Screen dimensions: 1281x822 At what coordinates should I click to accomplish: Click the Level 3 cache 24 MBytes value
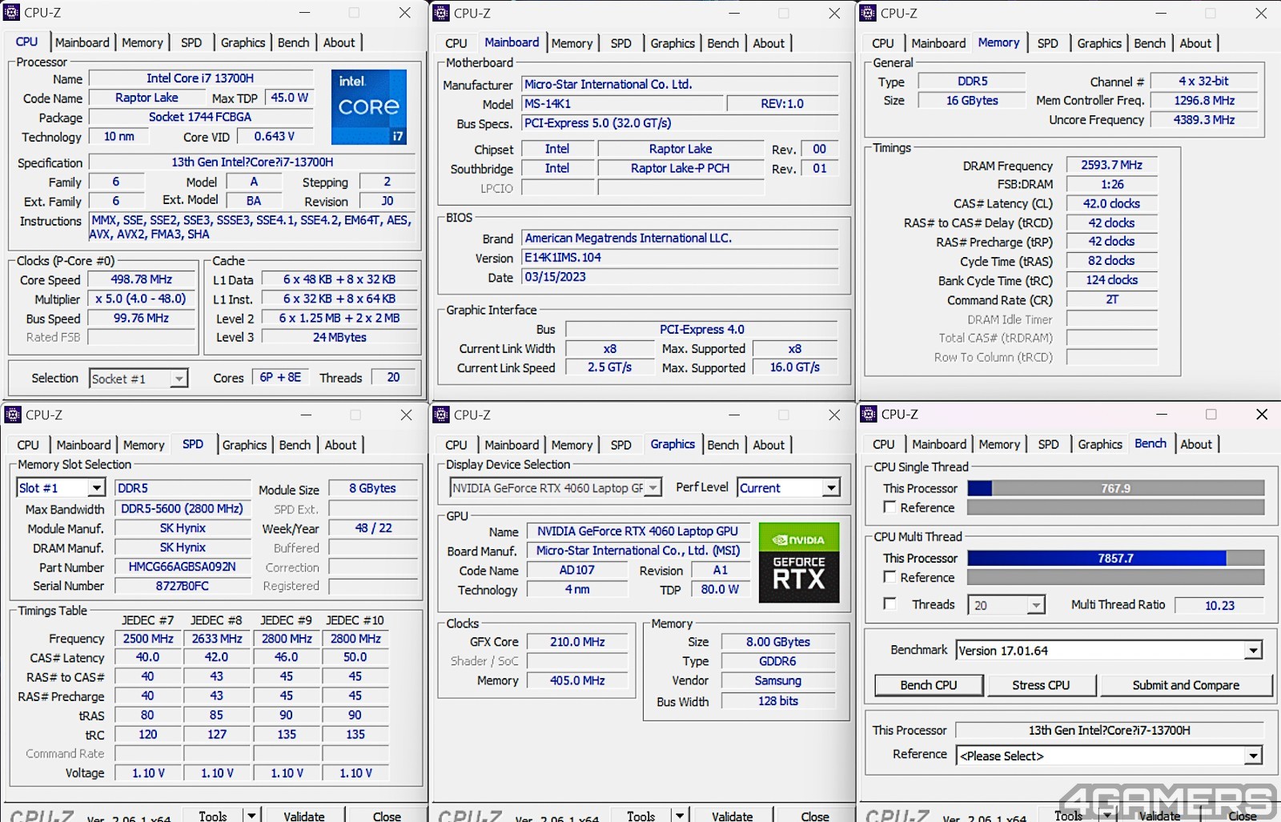pos(339,338)
